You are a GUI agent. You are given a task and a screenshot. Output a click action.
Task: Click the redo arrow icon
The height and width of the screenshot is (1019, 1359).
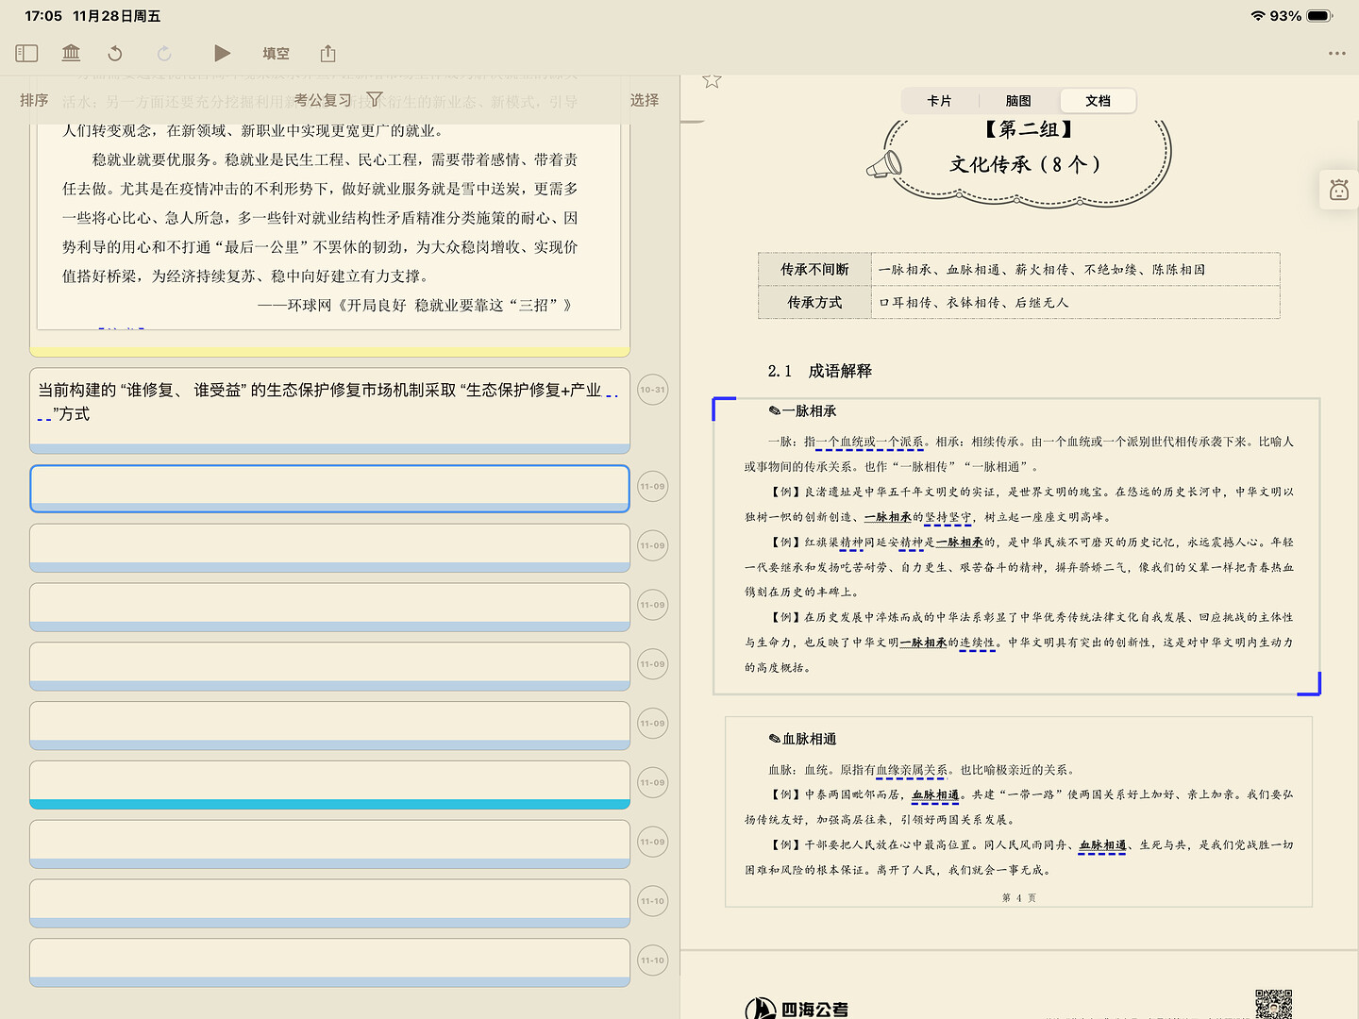point(164,54)
